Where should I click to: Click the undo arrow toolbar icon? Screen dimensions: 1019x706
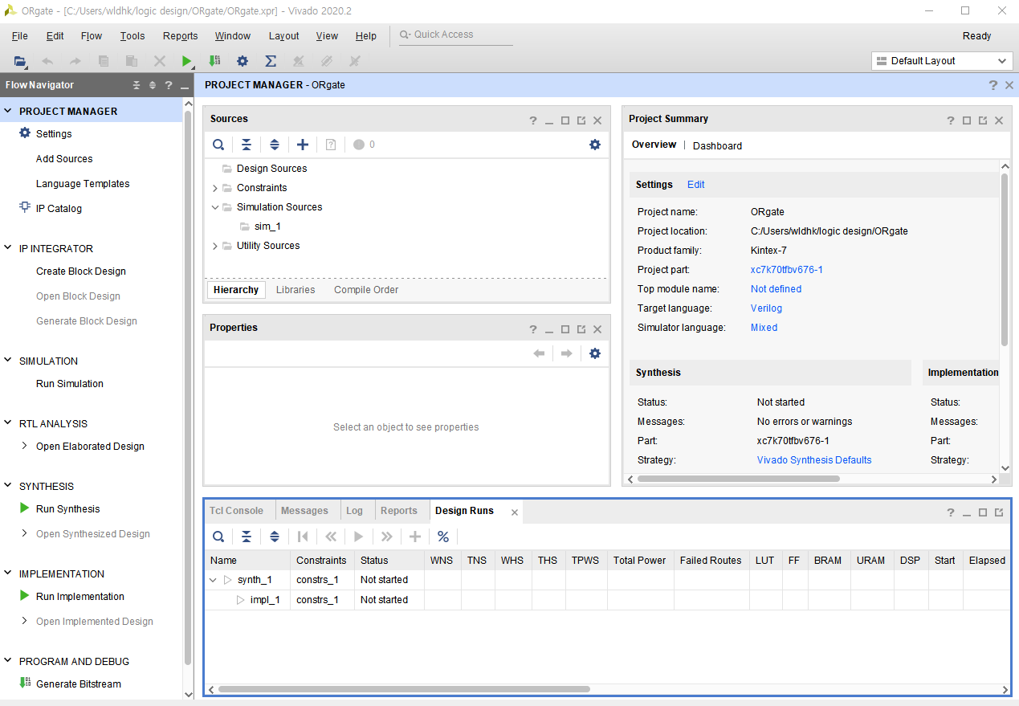(47, 61)
